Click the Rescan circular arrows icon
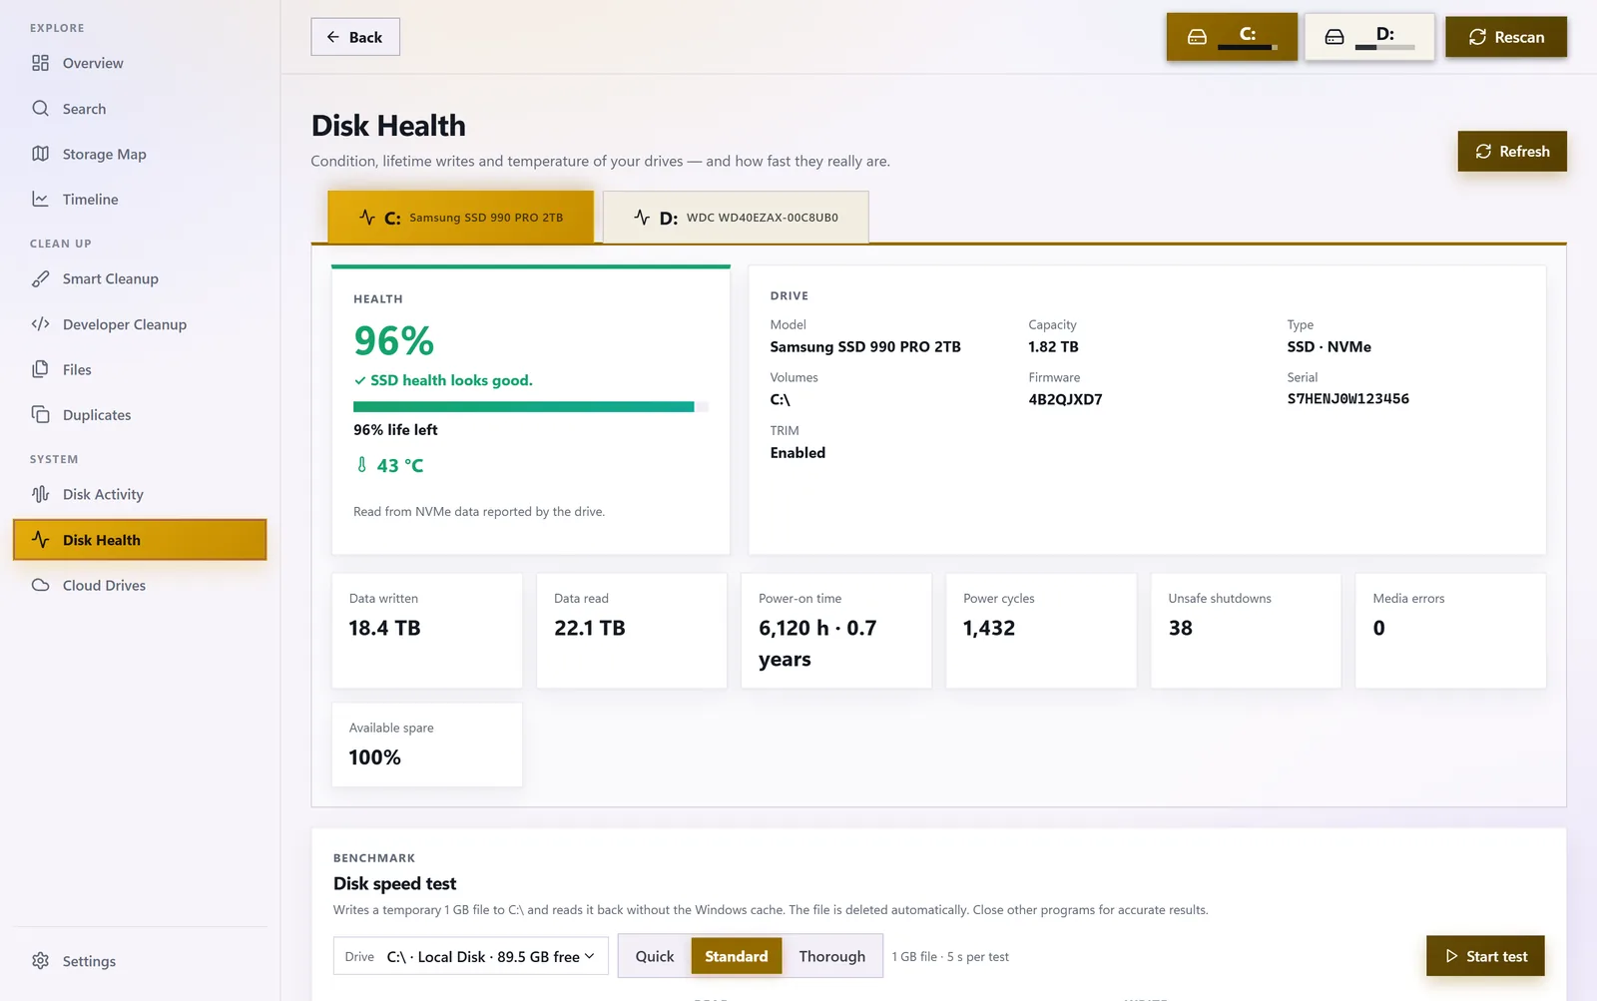Viewport: 1597px width, 1001px height. click(1477, 37)
